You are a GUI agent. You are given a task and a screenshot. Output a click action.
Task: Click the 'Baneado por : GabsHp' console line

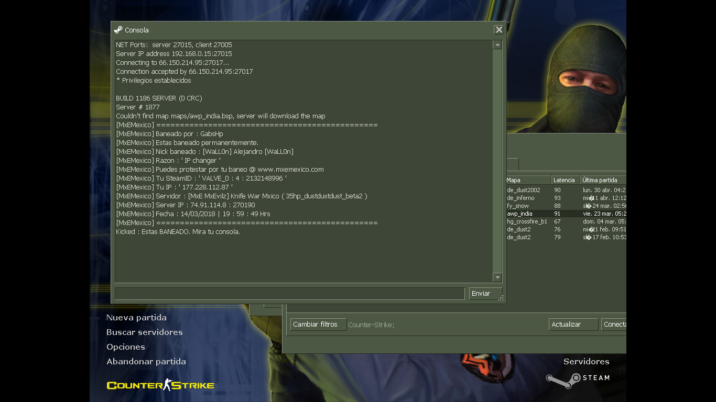[x=169, y=134]
